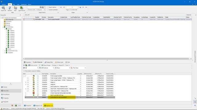This screenshot has height=110, width=197.
Task: Open the Tools ribbon tab
Action: 18,4
